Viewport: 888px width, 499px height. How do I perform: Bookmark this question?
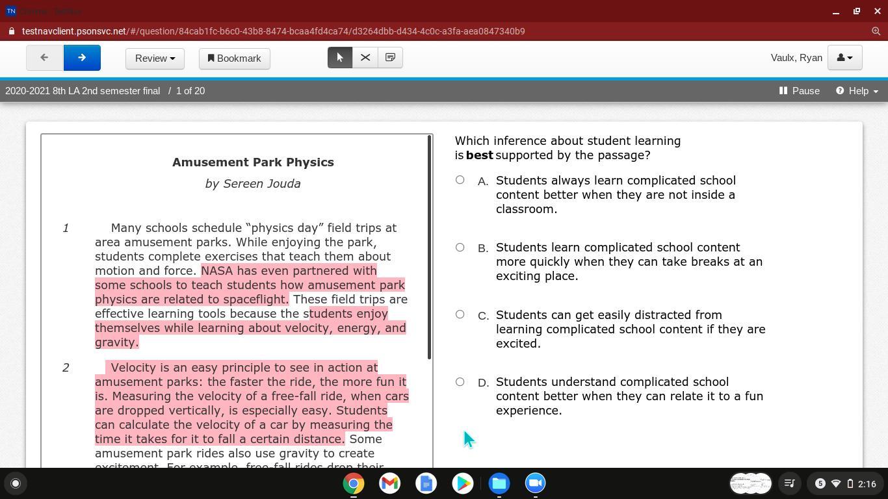click(234, 58)
